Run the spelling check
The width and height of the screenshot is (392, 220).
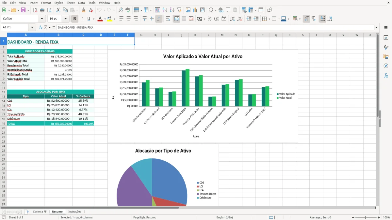coord(128,10)
